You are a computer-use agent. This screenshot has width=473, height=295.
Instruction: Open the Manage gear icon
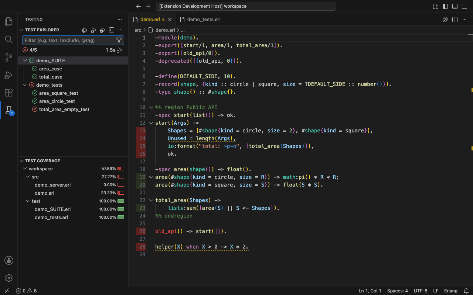9,278
